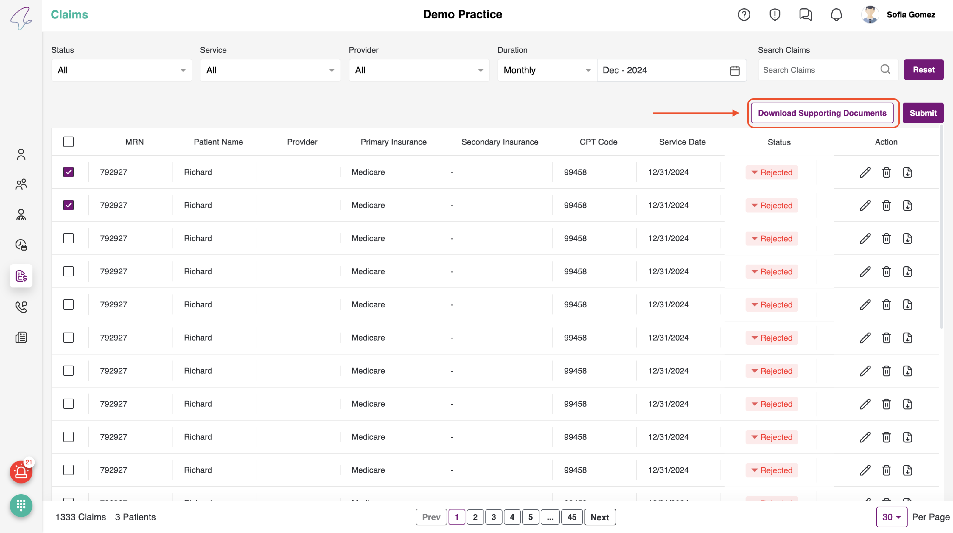Open the green dial pad icon
Image resolution: width=953 pixels, height=533 pixels.
[21, 505]
